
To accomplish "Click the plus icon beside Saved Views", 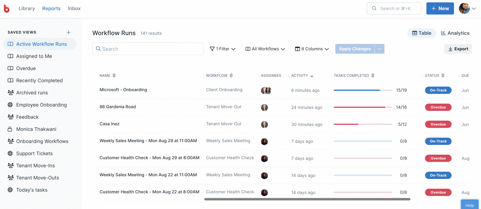I will (x=69, y=32).
